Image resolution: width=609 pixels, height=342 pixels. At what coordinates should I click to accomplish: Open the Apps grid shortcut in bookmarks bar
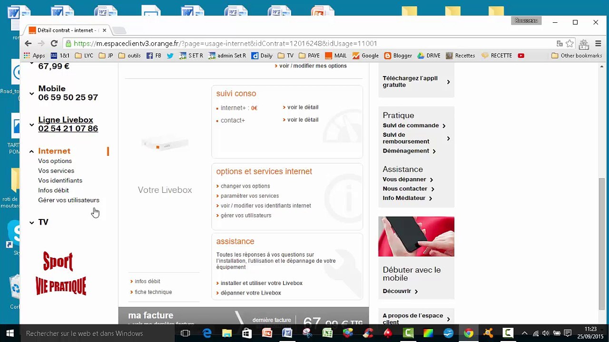[x=34, y=56]
